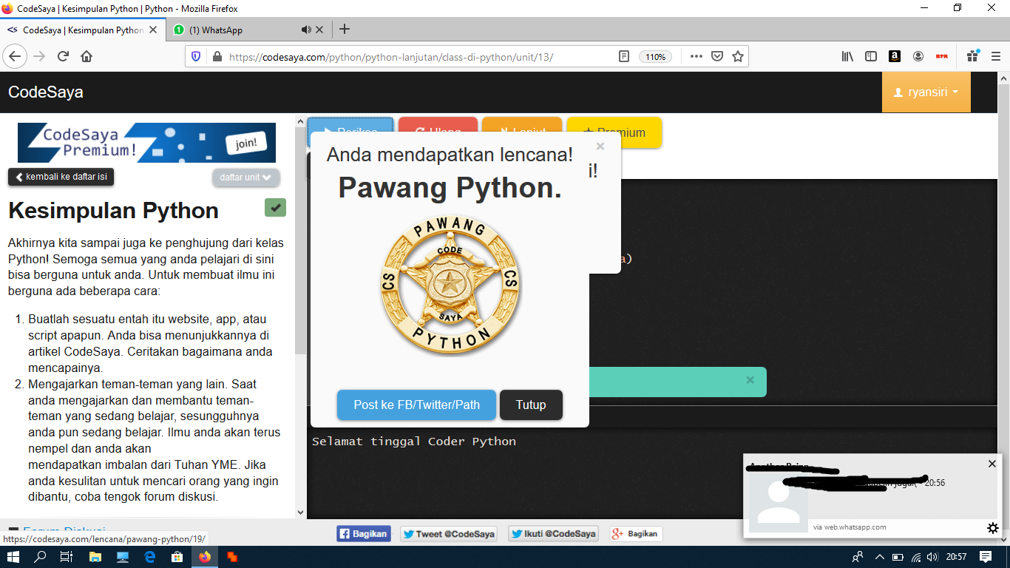The height and width of the screenshot is (568, 1010).
Task: Click the tracking protection shield icon
Action: click(196, 56)
